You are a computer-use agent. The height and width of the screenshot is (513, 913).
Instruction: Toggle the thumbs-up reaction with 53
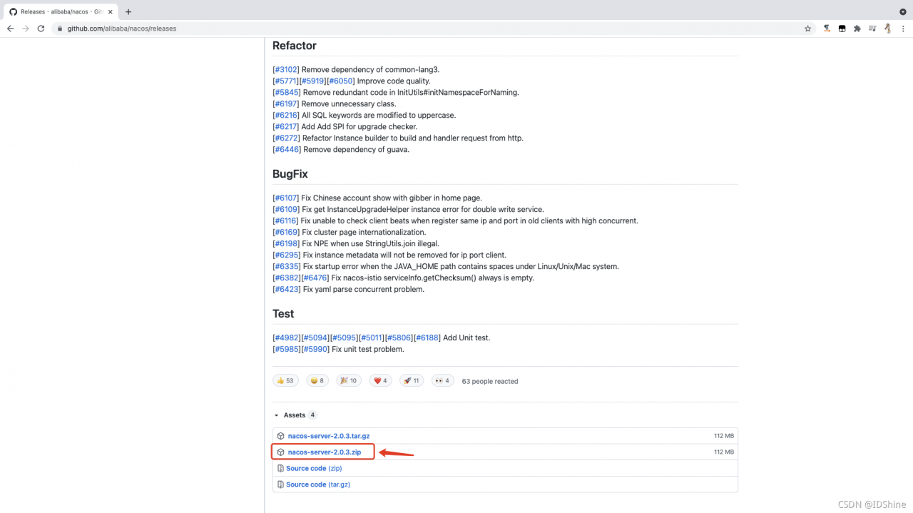pos(285,381)
